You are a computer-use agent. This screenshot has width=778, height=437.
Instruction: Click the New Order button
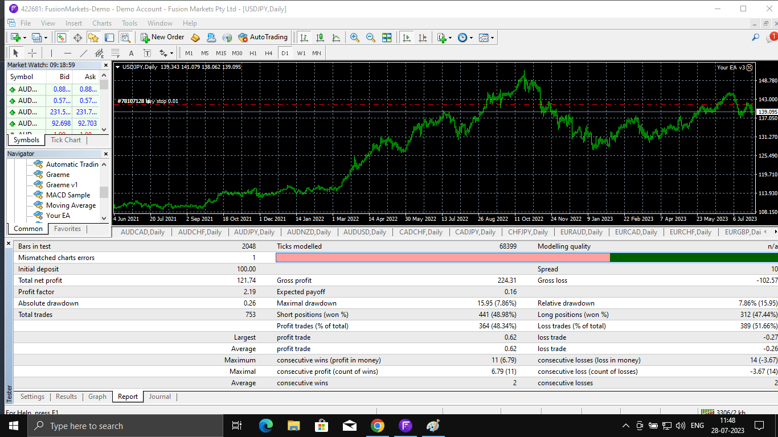tap(162, 38)
